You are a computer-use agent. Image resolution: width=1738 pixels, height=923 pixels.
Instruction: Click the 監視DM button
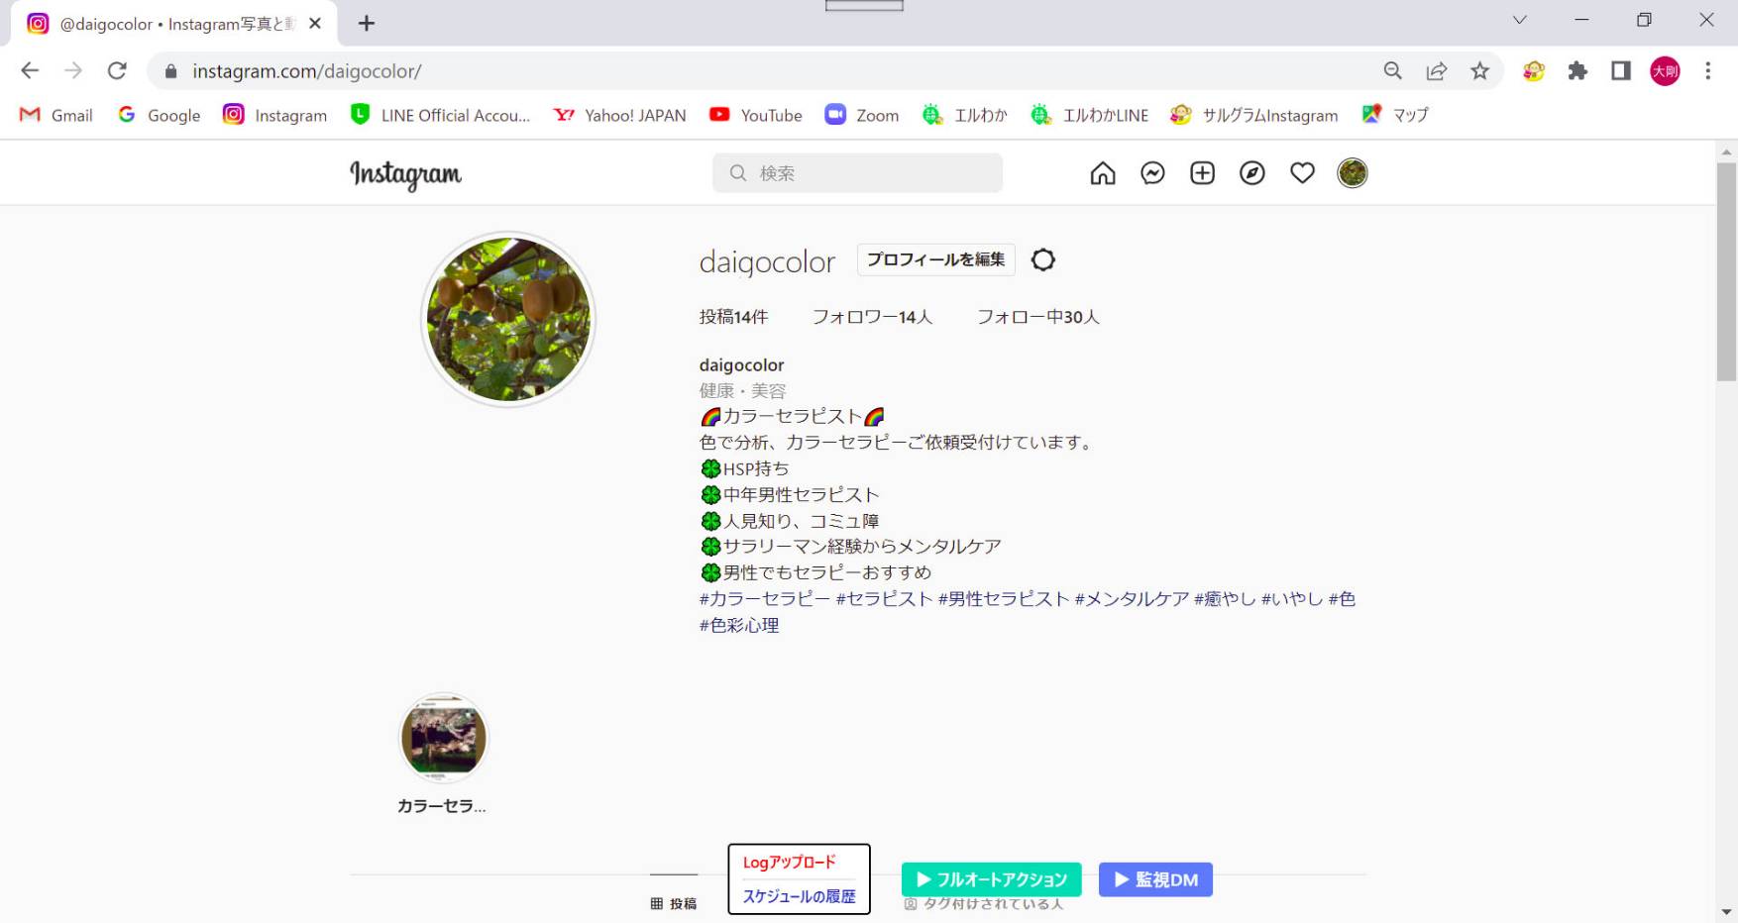coord(1155,879)
